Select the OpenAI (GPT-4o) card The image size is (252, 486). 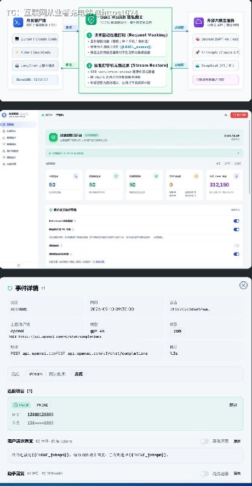(x=216, y=39)
